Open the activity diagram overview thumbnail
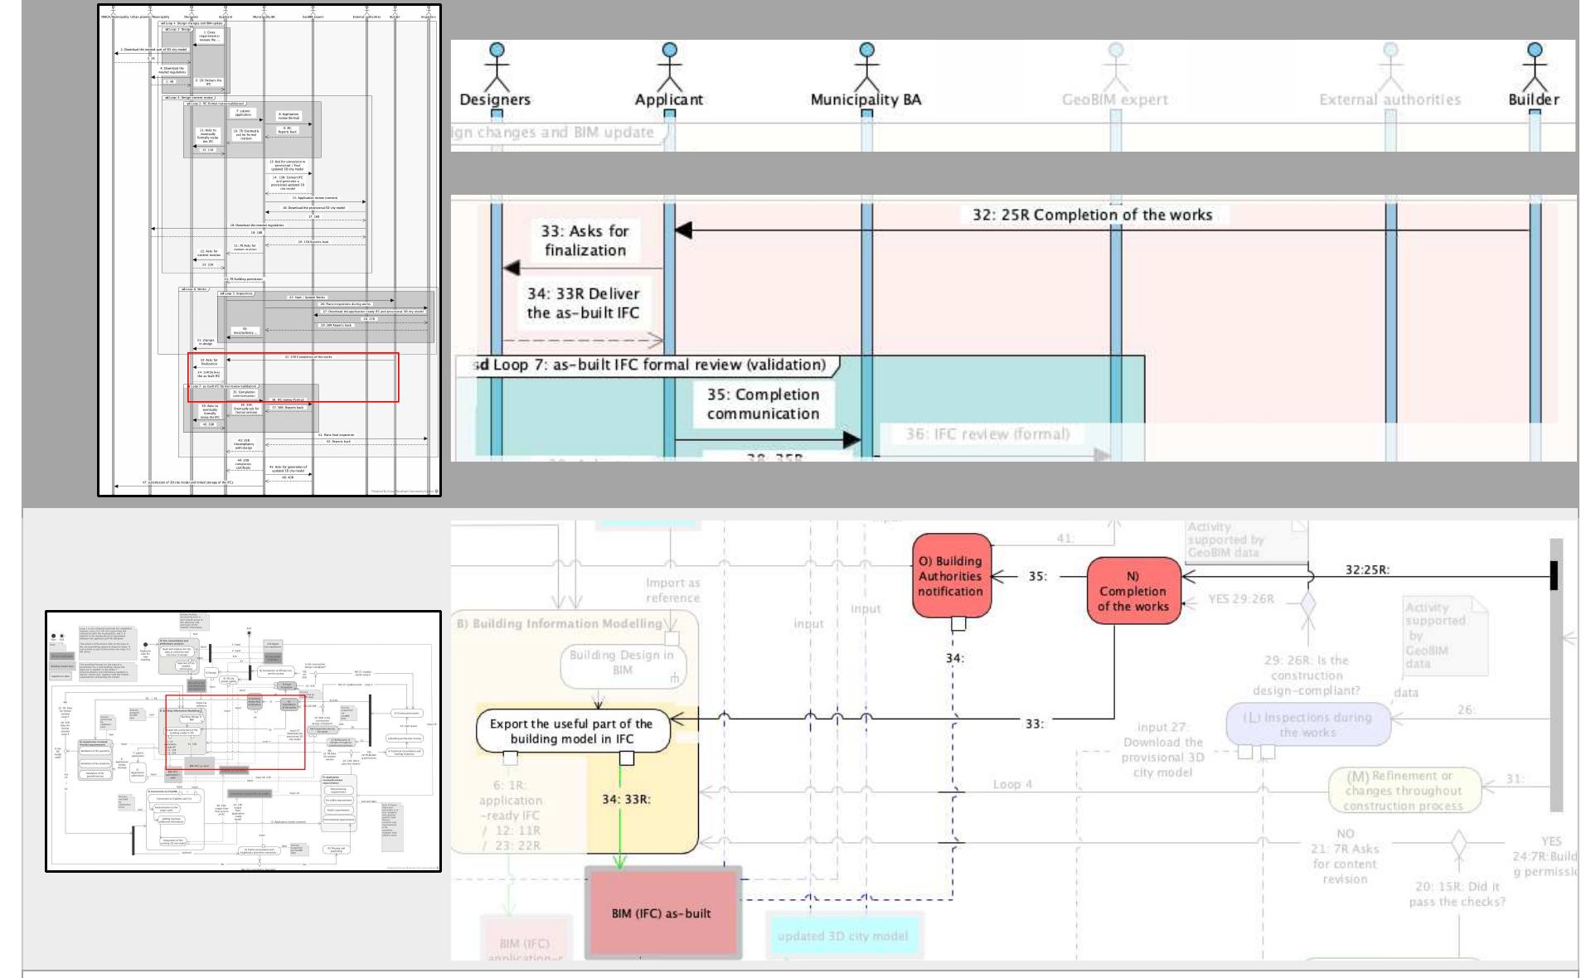 click(243, 741)
